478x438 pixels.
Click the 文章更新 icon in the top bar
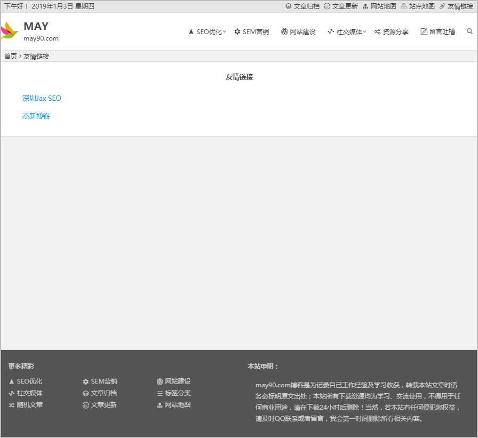click(x=328, y=6)
